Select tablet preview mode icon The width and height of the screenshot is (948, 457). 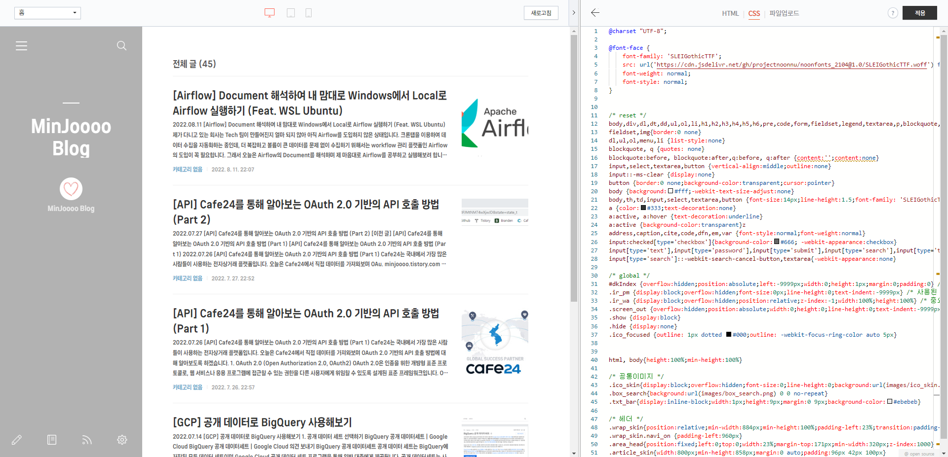point(291,13)
